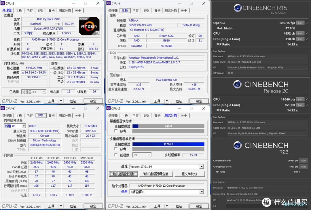Enable 参考 checkbox under multi-thread bench
Screen dimensions: 311x210
pos(116,149)
